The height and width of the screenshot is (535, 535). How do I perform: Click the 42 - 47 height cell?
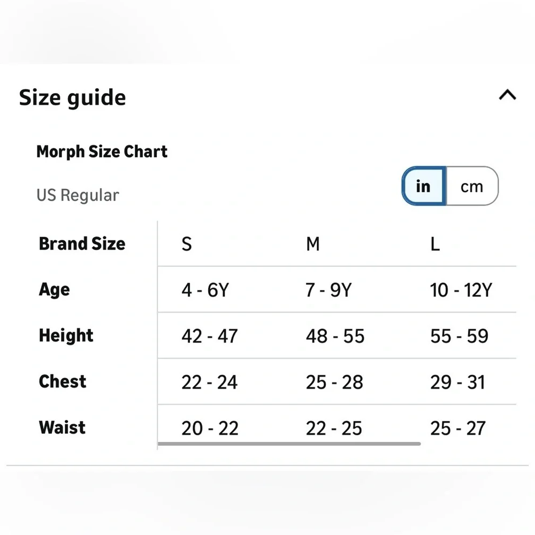[210, 336]
